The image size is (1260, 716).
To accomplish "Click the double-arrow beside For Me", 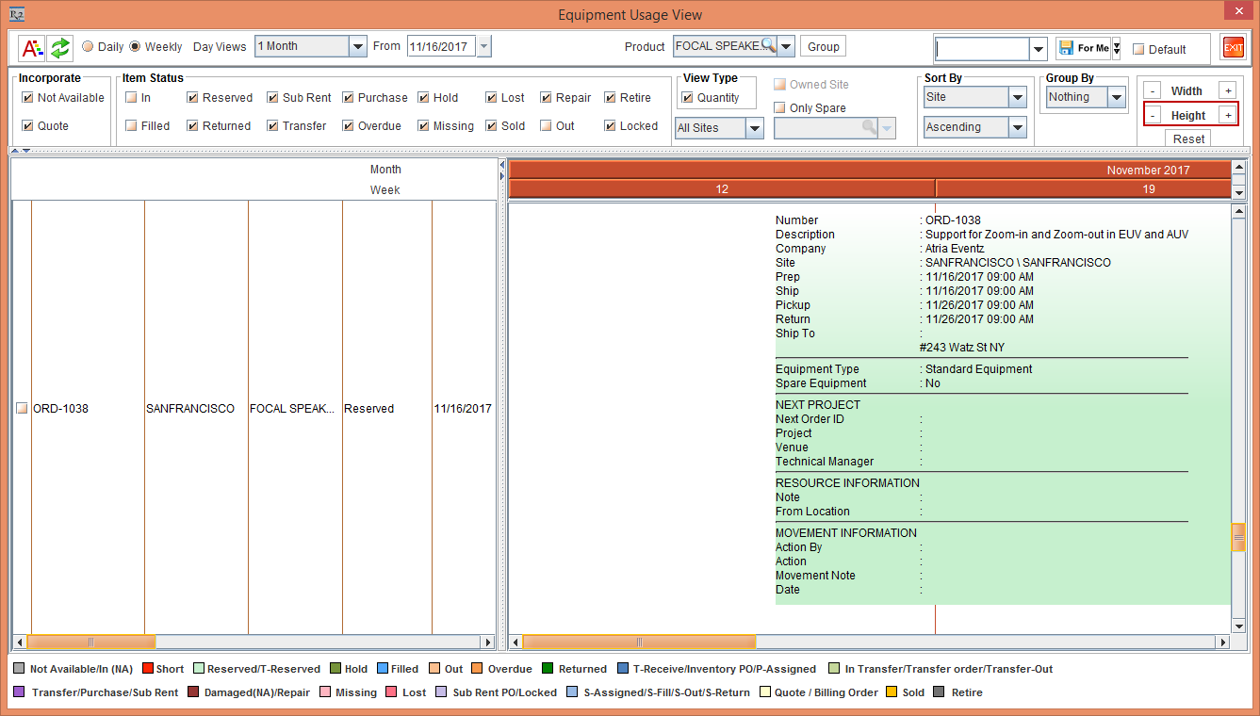I will 1116,48.
